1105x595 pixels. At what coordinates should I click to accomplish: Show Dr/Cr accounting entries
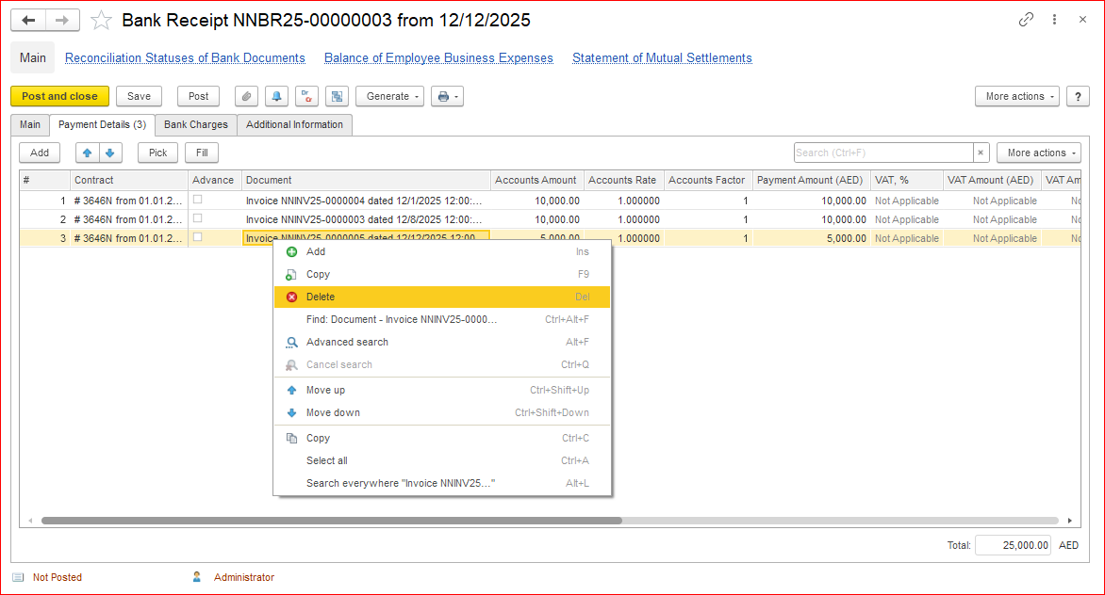click(x=306, y=96)
